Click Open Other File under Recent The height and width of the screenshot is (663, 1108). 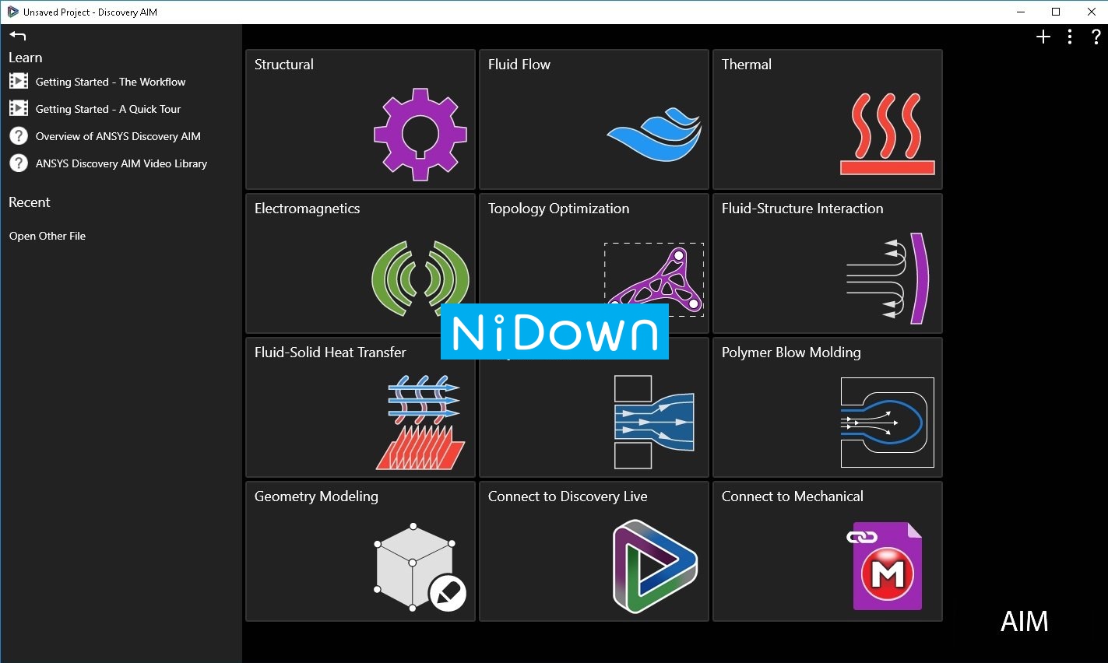pyautogui.click(x=47, y=236)
